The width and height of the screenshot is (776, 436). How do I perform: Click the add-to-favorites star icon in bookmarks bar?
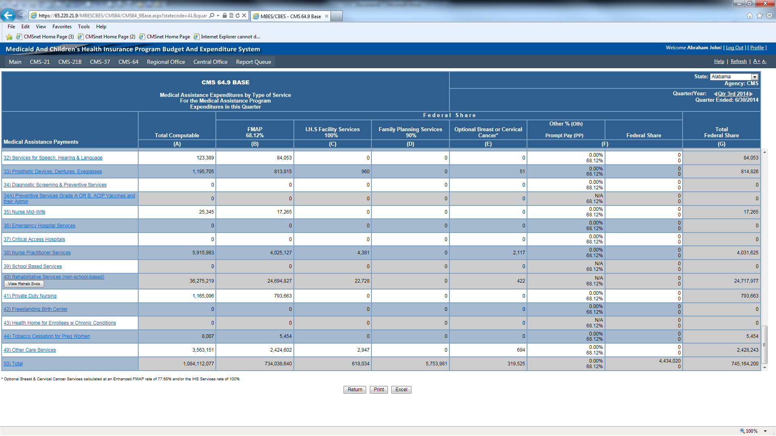click(x=9, y=37)
